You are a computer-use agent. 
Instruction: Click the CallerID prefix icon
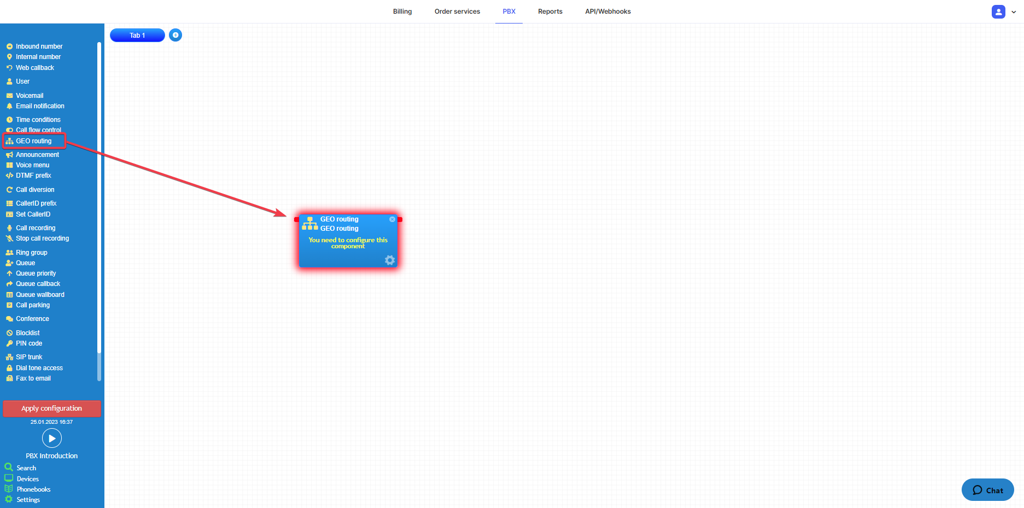tap(9, 203)
